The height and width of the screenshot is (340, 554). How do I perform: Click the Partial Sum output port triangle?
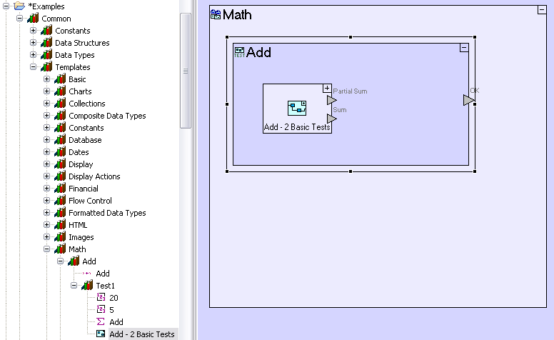click(331, 100)
